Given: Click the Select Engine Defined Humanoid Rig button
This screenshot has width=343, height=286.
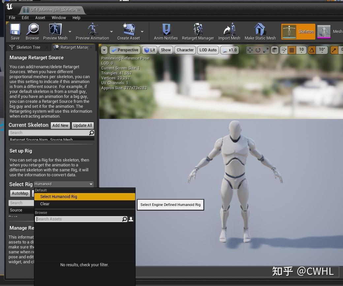Looking at the screenshot, I should 170,205.
